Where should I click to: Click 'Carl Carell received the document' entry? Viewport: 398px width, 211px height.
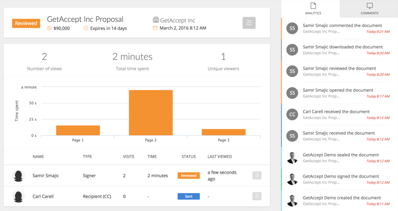tap(336, 112)
